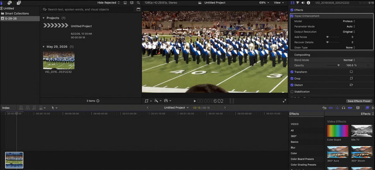This screenshot has height=170, width=375.
Task: Toggle the Crop checkbox
Action: [x=292, y=78]
